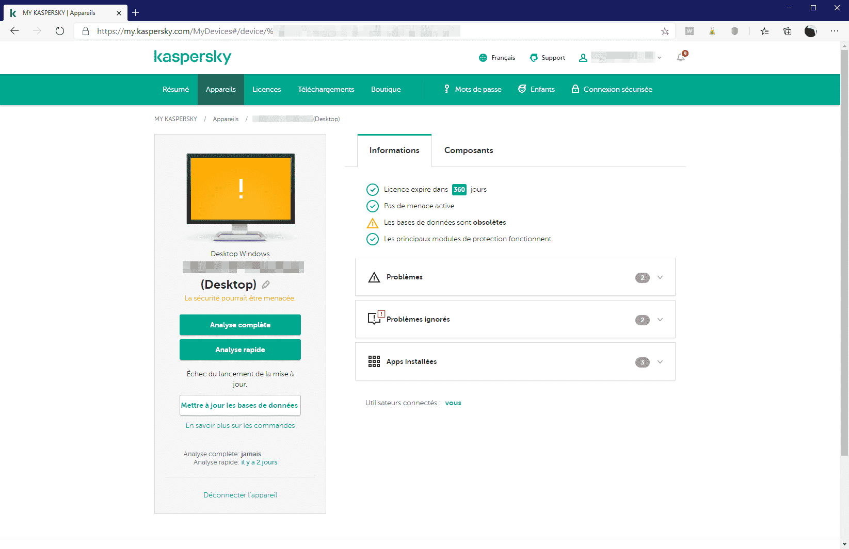Open the notifications bell
849x549 pixels.
click(681, 57)
